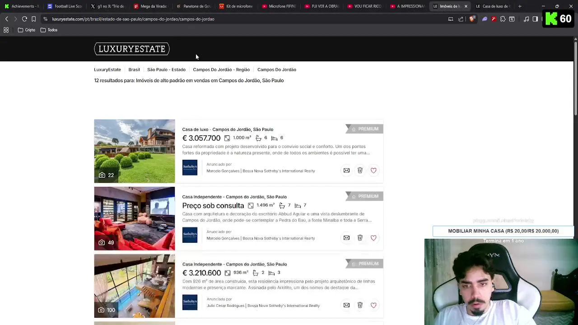Switch to the Achievements tab

click(22, 6)
